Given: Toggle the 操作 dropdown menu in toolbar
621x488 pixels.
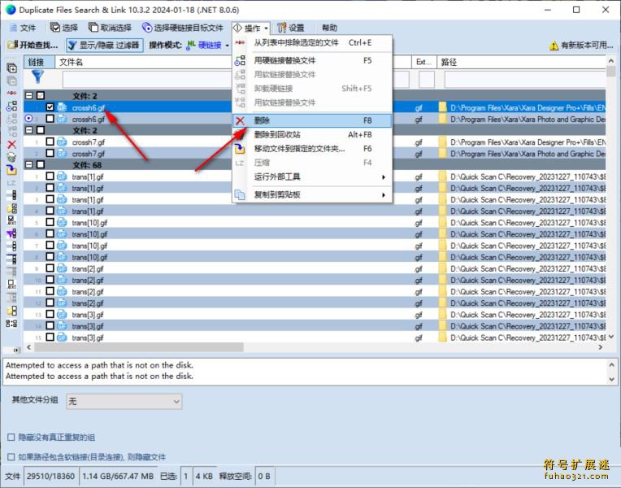Looking at the screenshot, I should point(251,28).
